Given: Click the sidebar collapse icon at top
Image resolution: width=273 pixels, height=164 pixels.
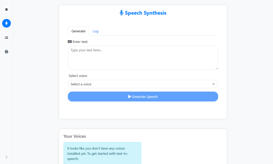Looking at the screenshot, I should coord(7,9).
